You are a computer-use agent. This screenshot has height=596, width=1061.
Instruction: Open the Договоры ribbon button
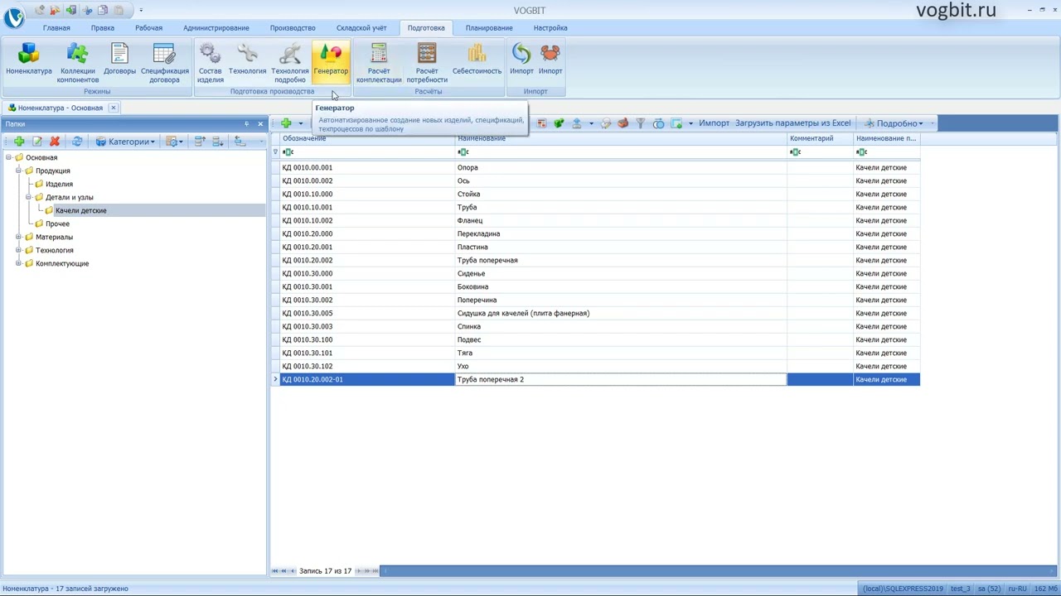(x=119, y=62)
